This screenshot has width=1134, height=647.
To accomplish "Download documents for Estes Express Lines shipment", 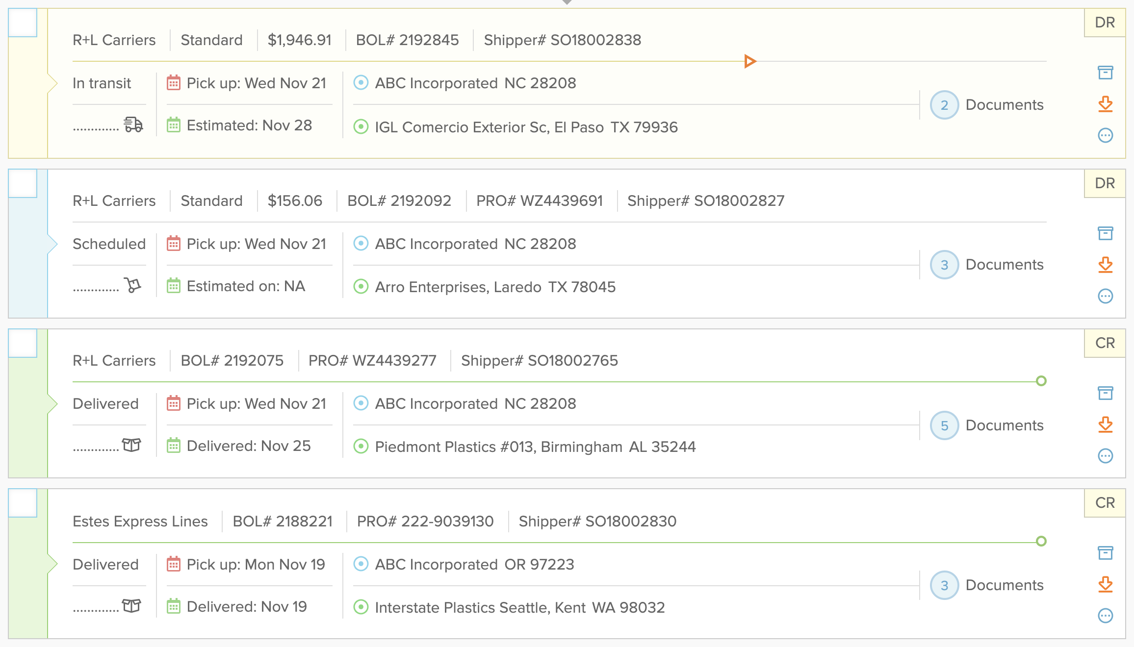I will [x=1105, y=584].
